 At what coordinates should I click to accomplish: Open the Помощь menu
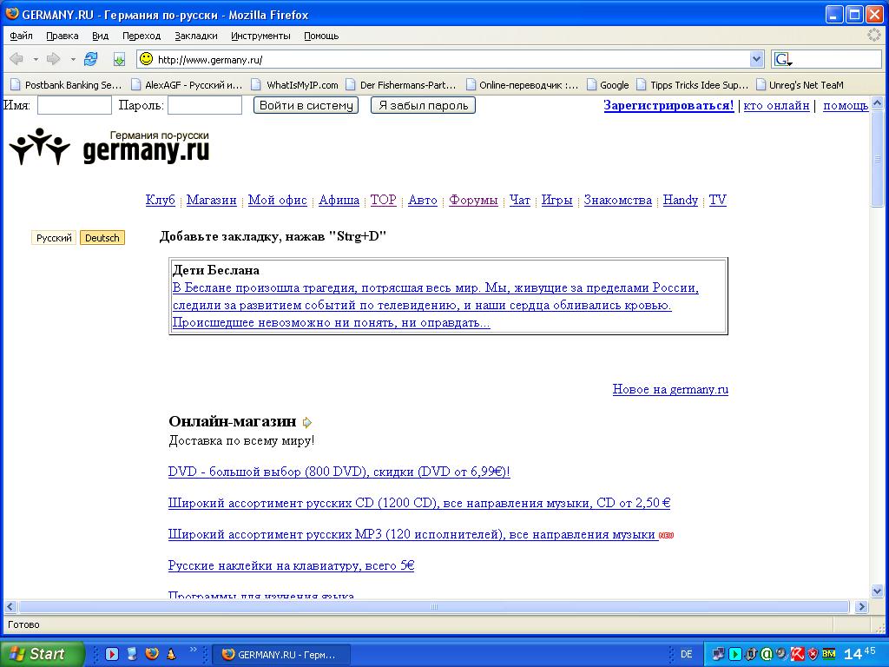[x=321, y=36]
